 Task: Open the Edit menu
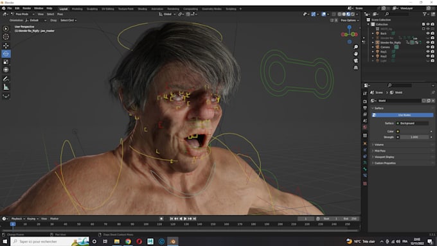(x=17, y=8)
